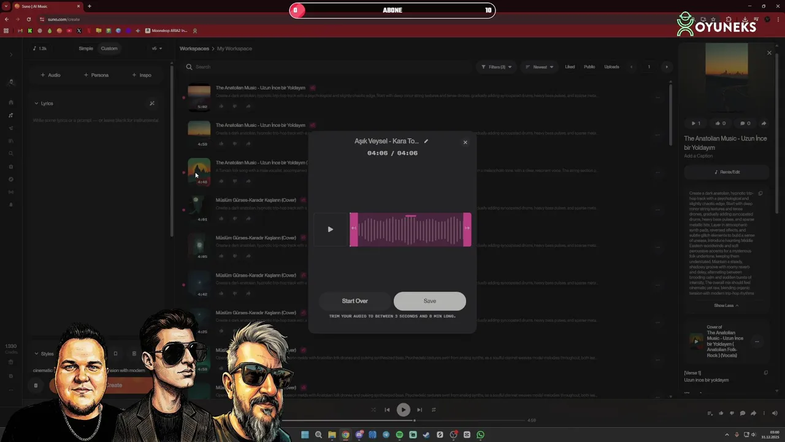Save the trimmed audio

[430, 301]
